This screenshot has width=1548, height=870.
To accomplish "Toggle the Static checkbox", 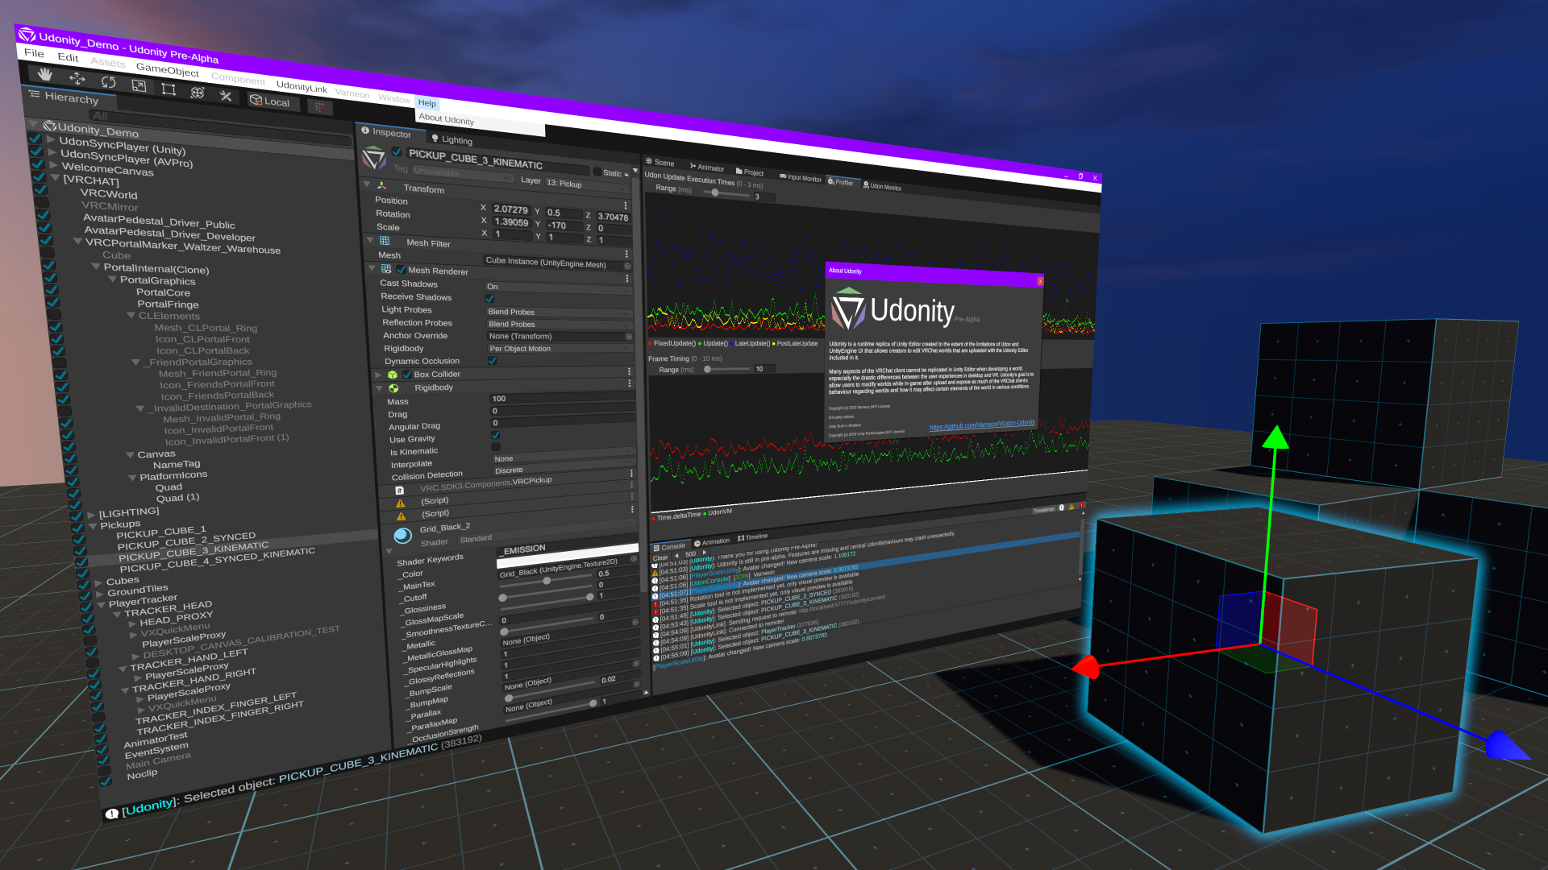I will (597, 172).
